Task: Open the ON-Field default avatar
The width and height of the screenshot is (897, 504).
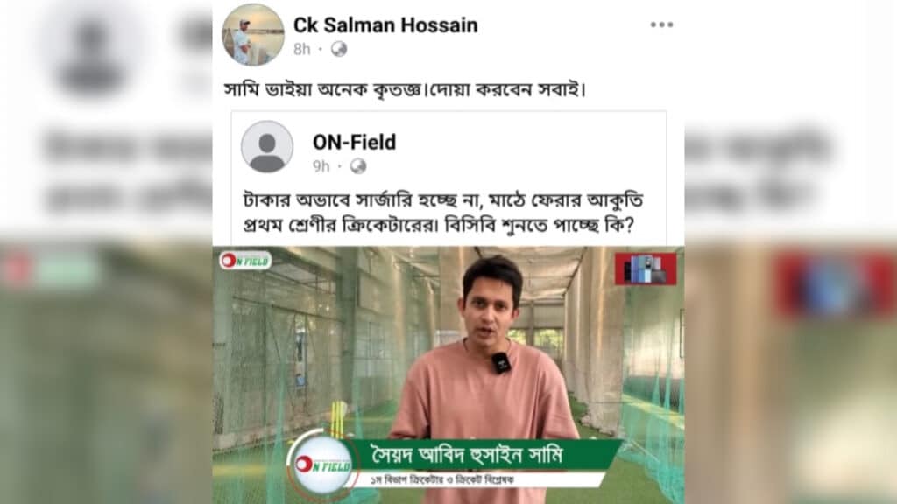Action: coord(267,146)
